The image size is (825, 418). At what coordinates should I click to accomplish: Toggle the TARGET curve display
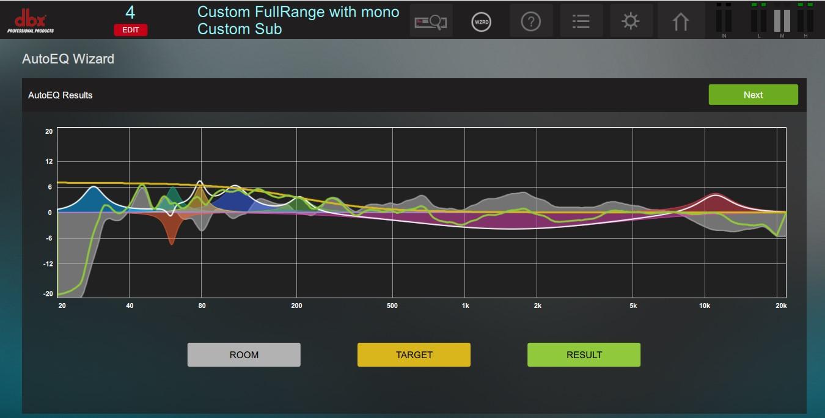tap(414, 354)
